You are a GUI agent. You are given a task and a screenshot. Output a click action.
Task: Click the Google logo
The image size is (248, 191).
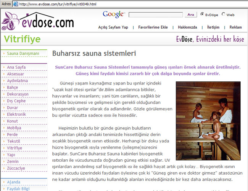click(114, 15)
